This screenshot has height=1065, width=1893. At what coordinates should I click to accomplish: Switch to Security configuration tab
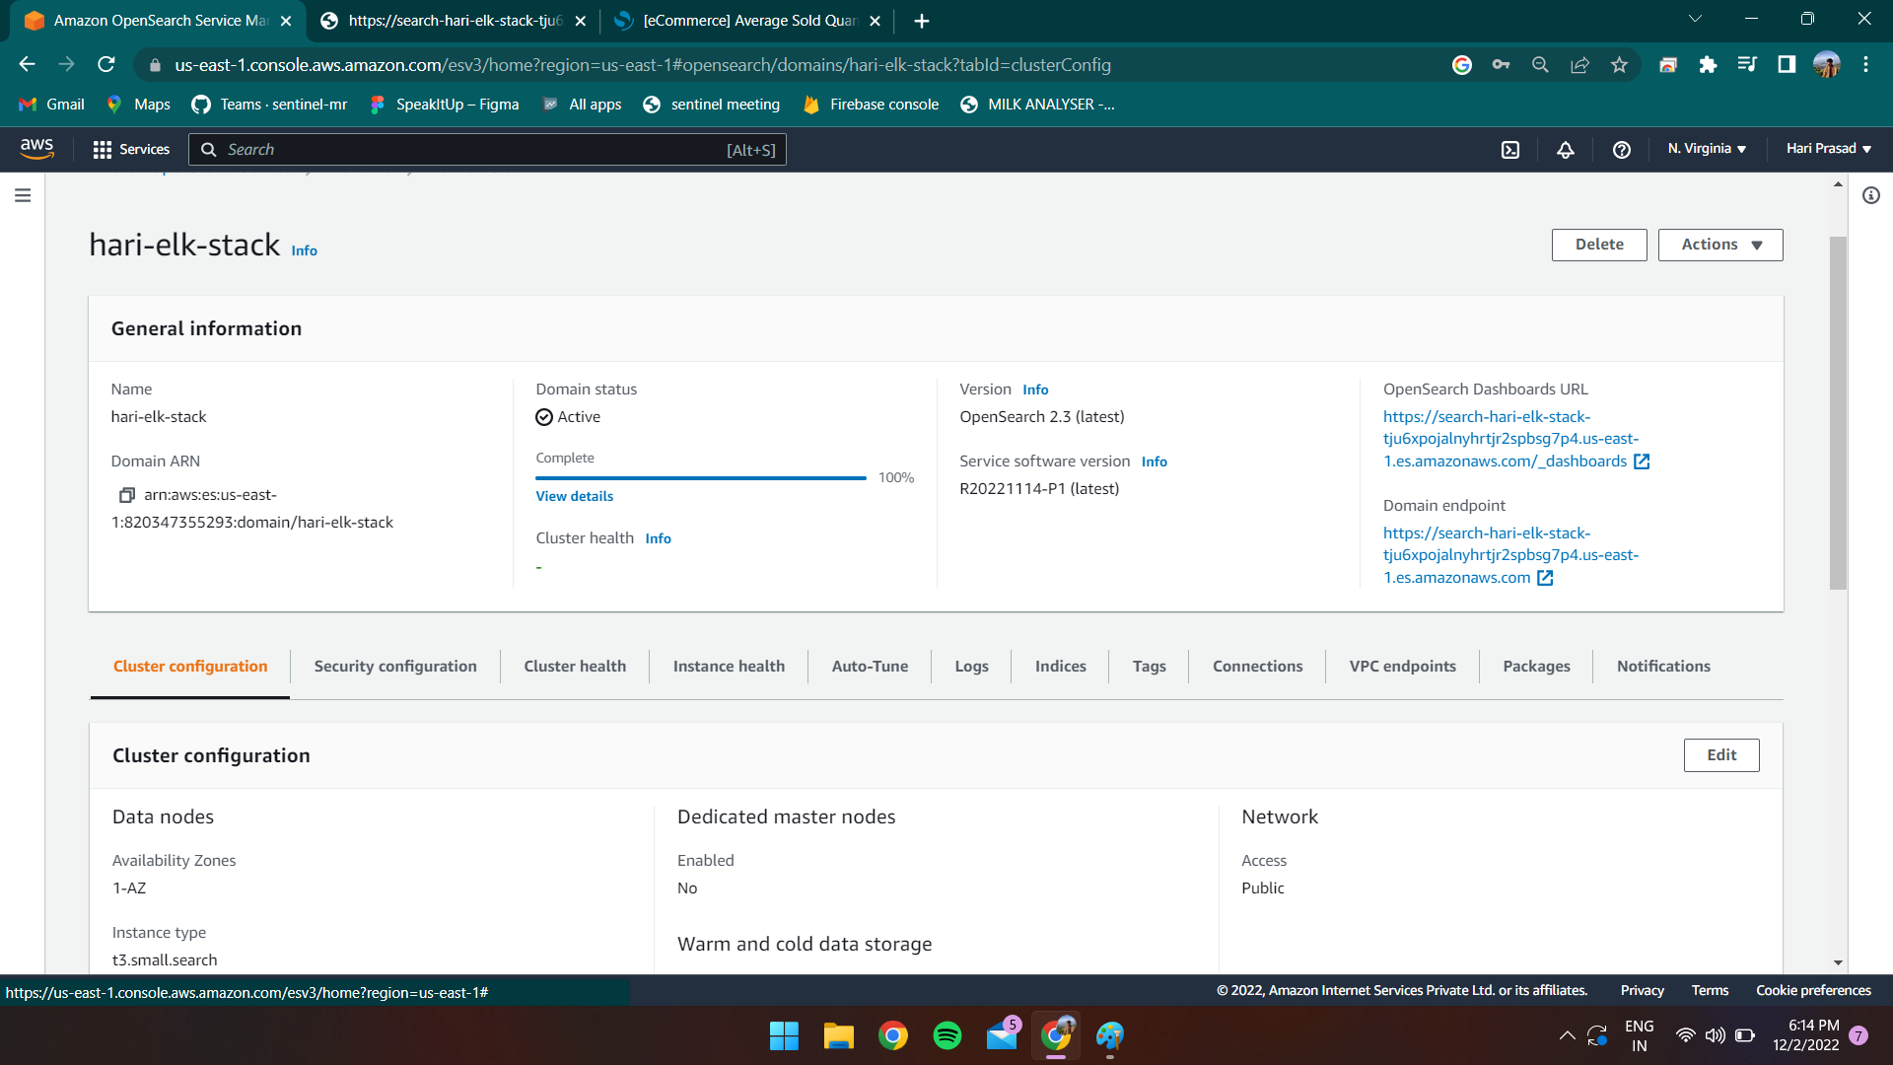click(x=395, y=667)
